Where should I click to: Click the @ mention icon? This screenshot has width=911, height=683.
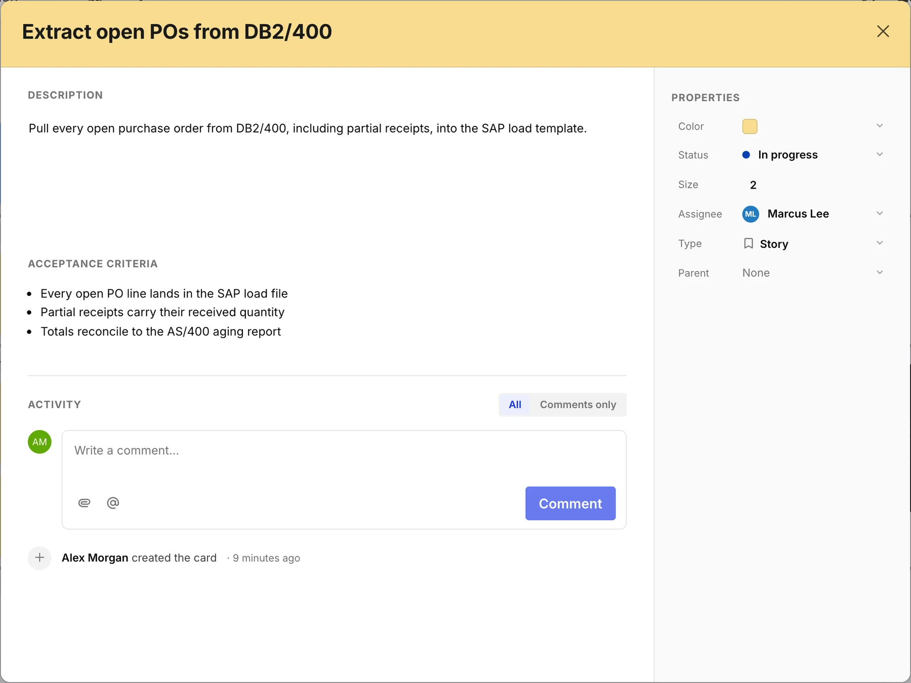(x=113, y=503)
